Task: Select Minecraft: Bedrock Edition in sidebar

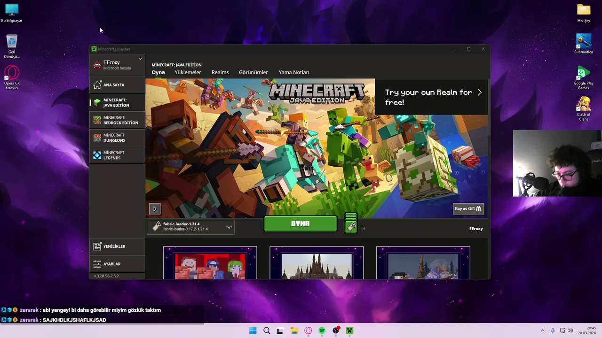Action: [117, 120]
